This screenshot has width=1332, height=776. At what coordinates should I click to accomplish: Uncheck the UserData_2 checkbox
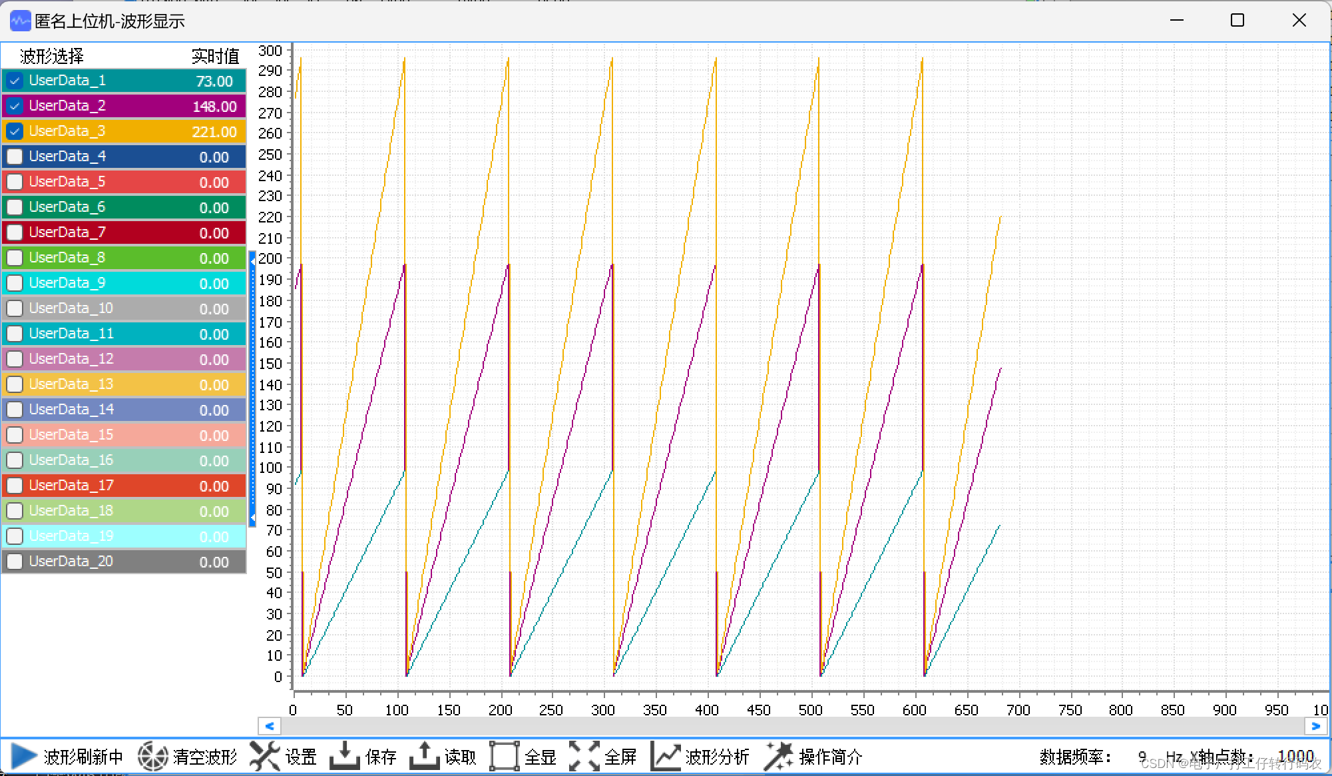pyautogui.click(x=15, y=106)
